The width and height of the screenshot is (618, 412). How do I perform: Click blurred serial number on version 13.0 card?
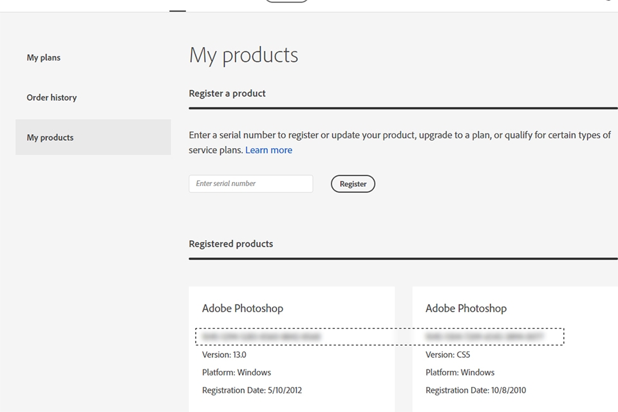[261, 336]
